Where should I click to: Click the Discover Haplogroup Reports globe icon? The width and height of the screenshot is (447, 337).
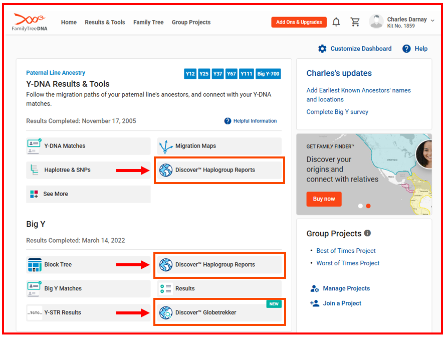(x=165, y=170)
